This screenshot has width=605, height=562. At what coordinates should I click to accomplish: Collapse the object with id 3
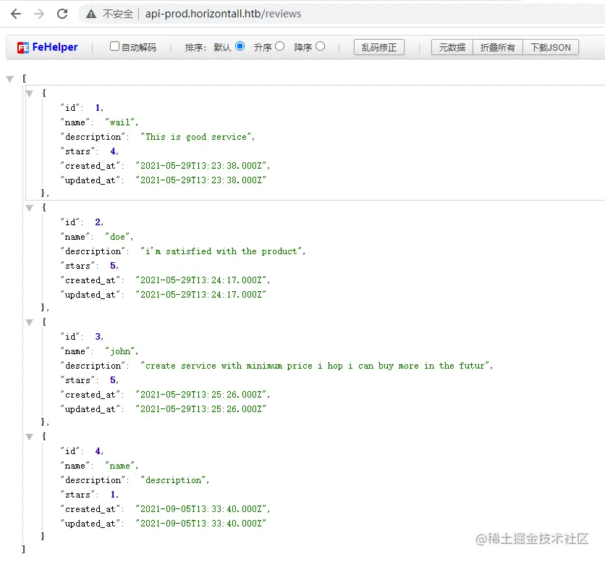[x=30, y=322]
